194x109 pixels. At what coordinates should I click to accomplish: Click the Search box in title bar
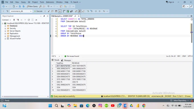click(76, 2)
